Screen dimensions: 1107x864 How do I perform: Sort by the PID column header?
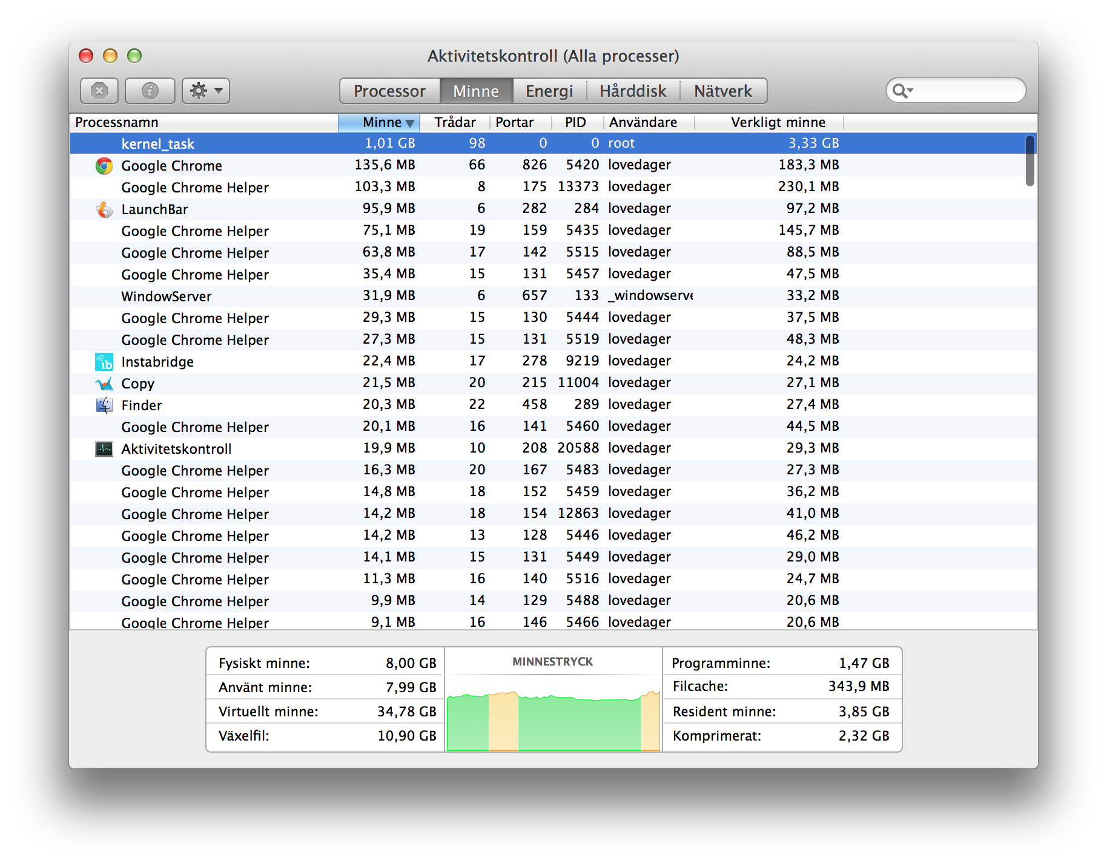point(578,122)
